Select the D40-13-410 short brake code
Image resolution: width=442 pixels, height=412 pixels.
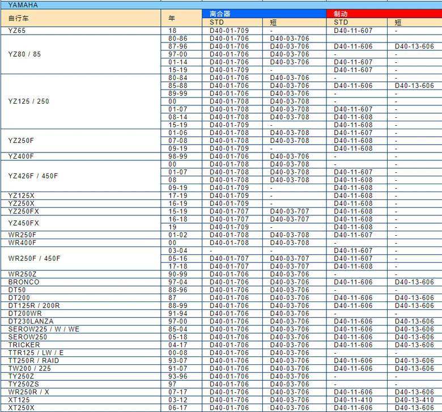pyautogui.click(x=414, y=400)
